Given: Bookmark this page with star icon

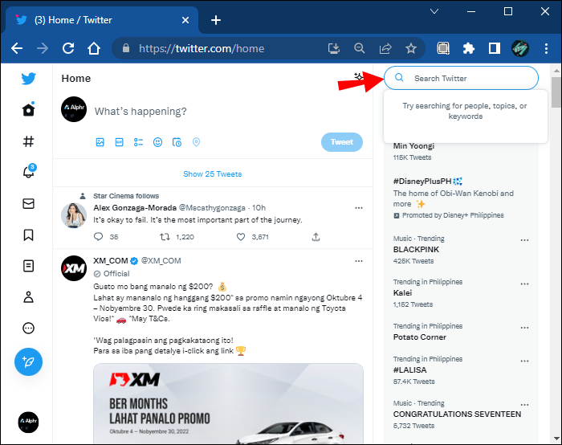Looking at the screenshot, I should (411, 48).
